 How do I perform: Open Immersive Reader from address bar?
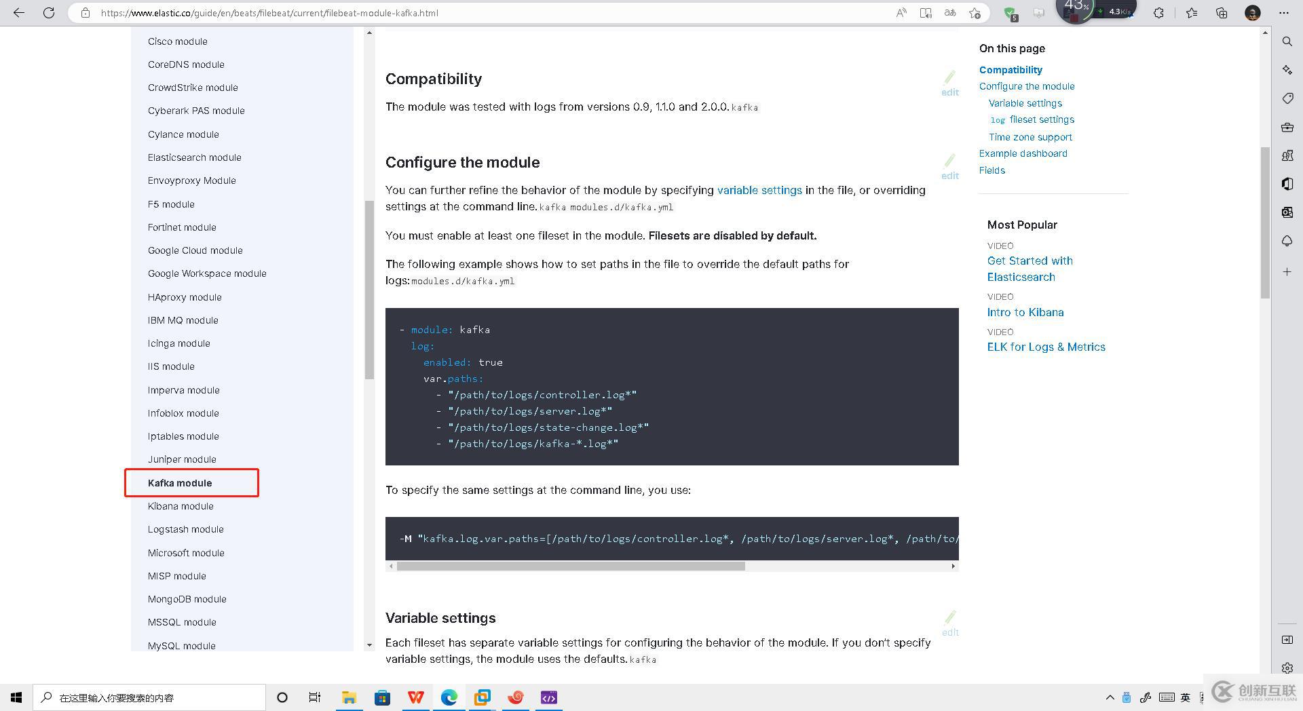tap(926, 13)
